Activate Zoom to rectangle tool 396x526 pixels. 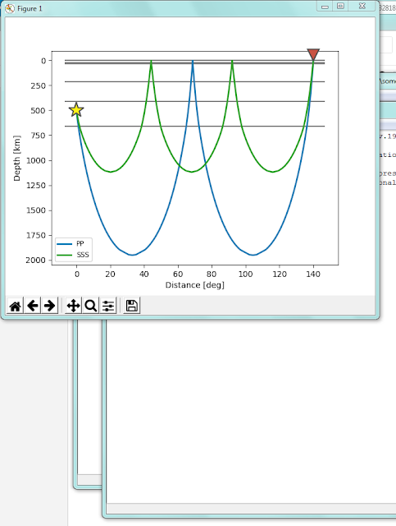coord(91,306)
